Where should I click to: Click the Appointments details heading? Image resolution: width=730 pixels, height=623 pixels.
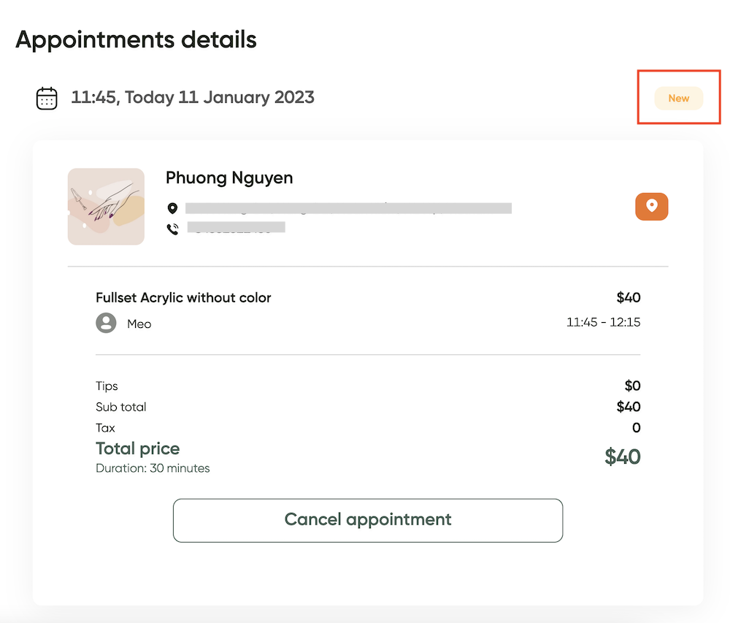click(136, 39)
